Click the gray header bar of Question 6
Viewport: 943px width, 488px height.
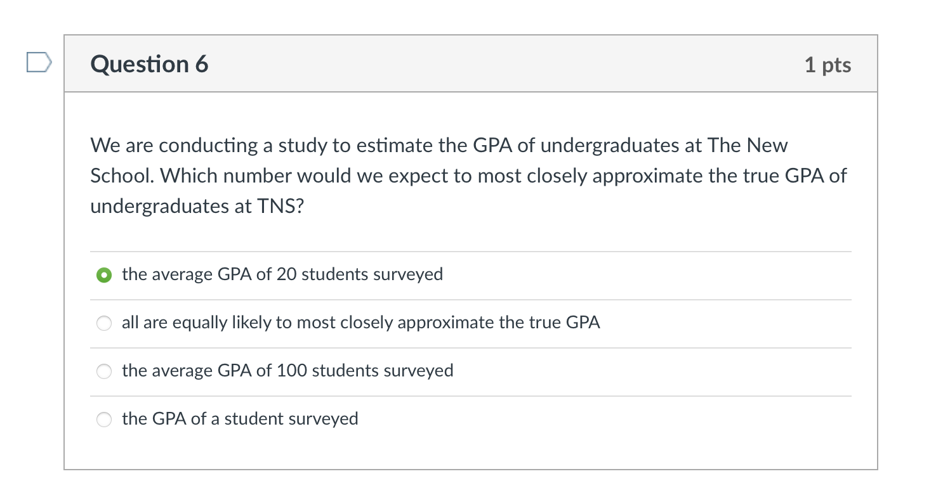click(x=470, y=63)
